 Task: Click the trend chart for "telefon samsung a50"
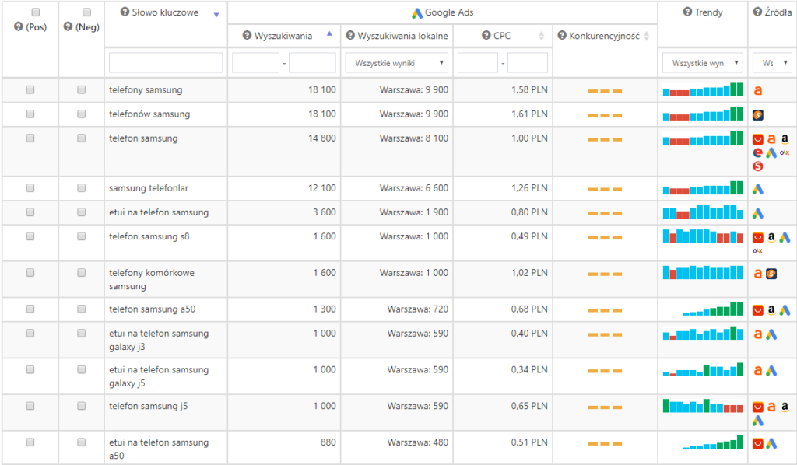(713, 309)
